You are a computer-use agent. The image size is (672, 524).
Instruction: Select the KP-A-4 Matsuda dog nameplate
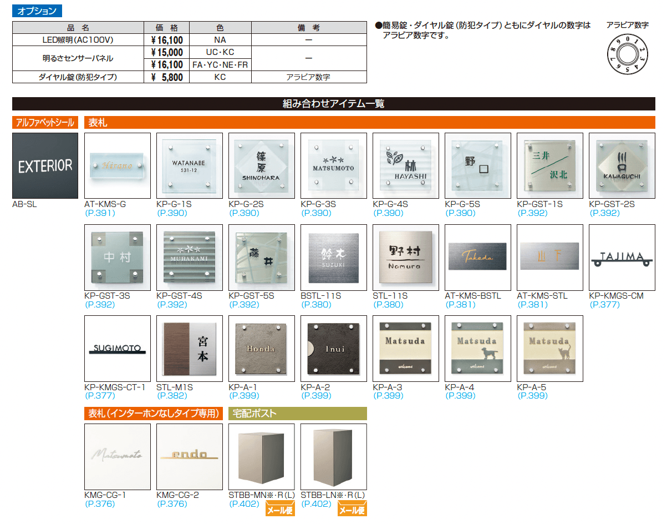pyautogui.click(x=477, y=348)
